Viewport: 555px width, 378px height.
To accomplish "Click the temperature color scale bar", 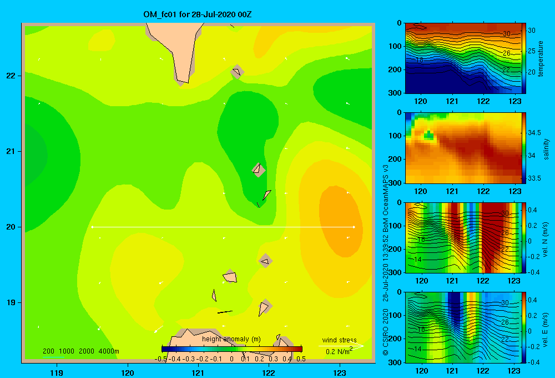I will [x=524, y=58].
